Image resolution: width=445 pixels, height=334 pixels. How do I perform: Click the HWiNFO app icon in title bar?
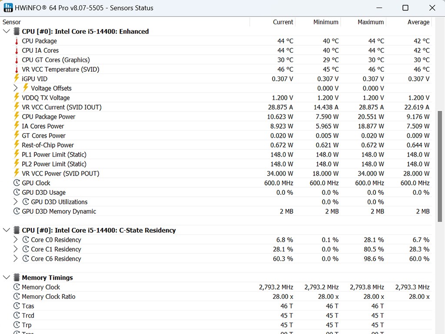pyautogui.click(x=9, y=8)
